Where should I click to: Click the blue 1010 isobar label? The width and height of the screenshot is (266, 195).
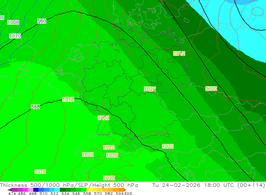(15, 36)
